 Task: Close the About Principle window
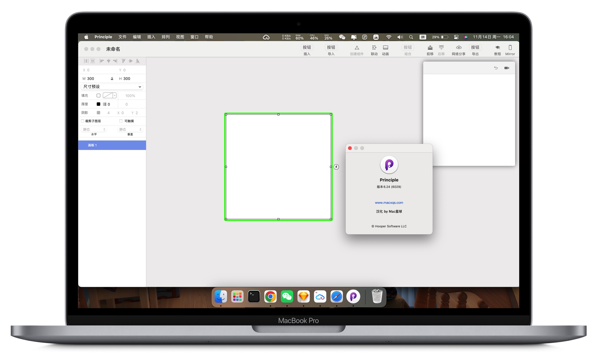click(350, 148)
